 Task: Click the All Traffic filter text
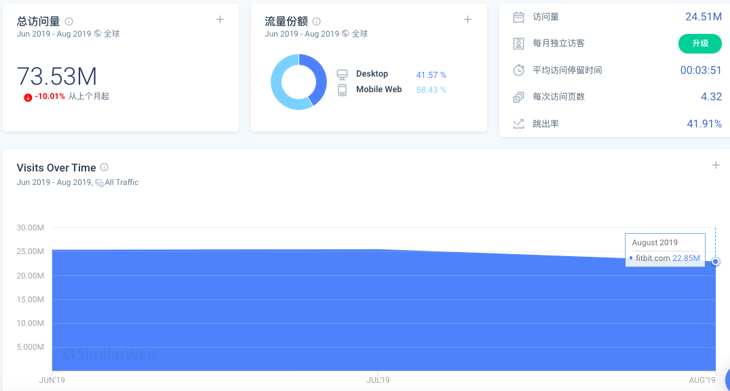(x=121, y=182)
